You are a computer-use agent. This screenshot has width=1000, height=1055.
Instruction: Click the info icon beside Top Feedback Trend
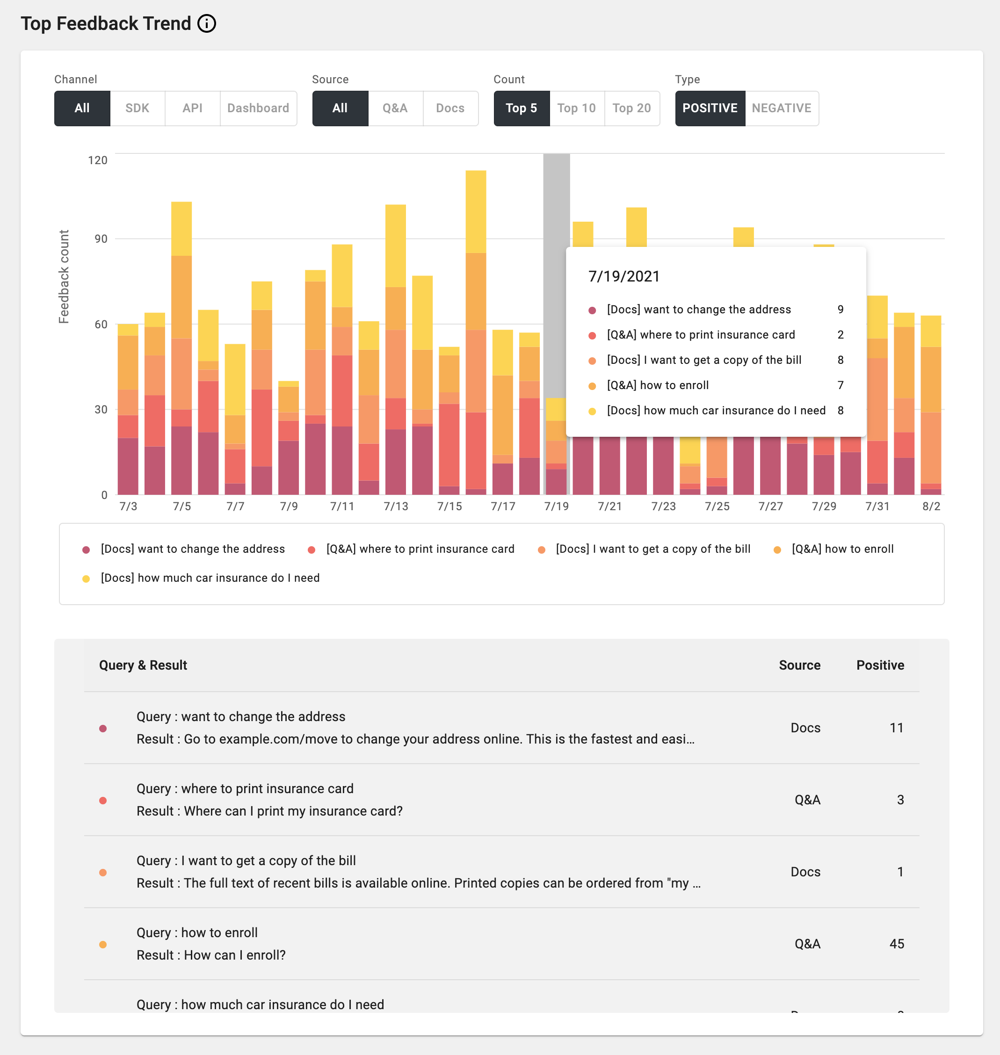pyautogui.click(x=207, y=23)
